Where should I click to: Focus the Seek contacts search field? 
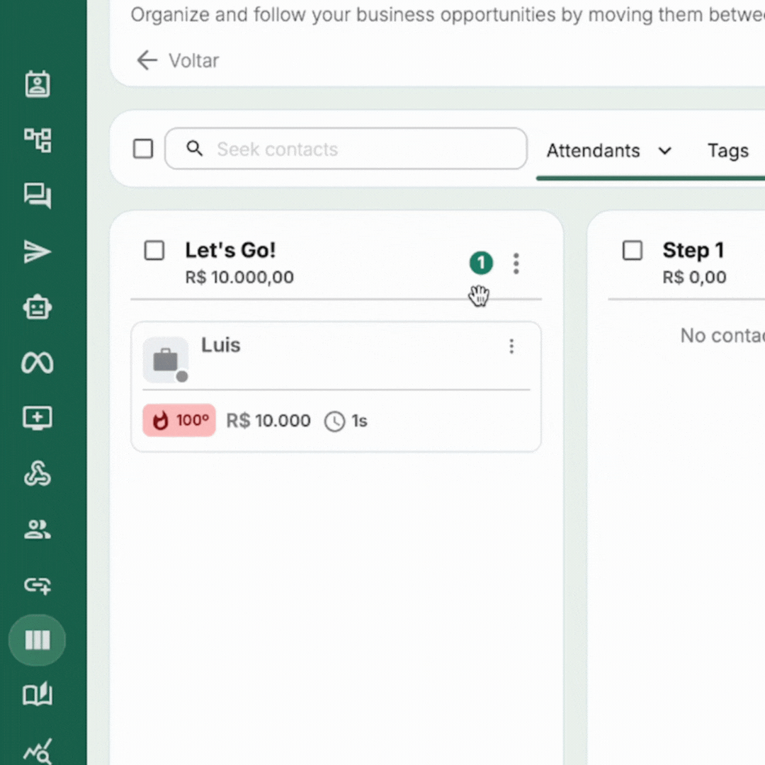click(x=346, y=148)
